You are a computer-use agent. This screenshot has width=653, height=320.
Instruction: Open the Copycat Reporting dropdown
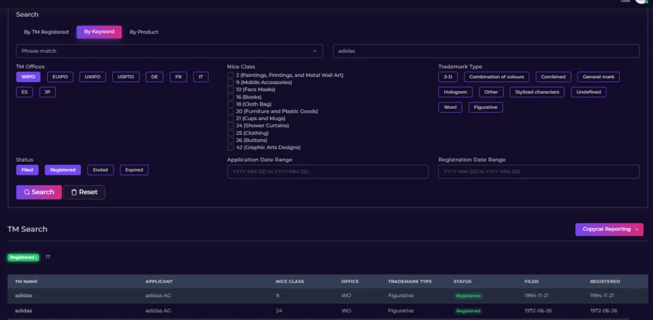pyautogui.click(x=609, y=230)
